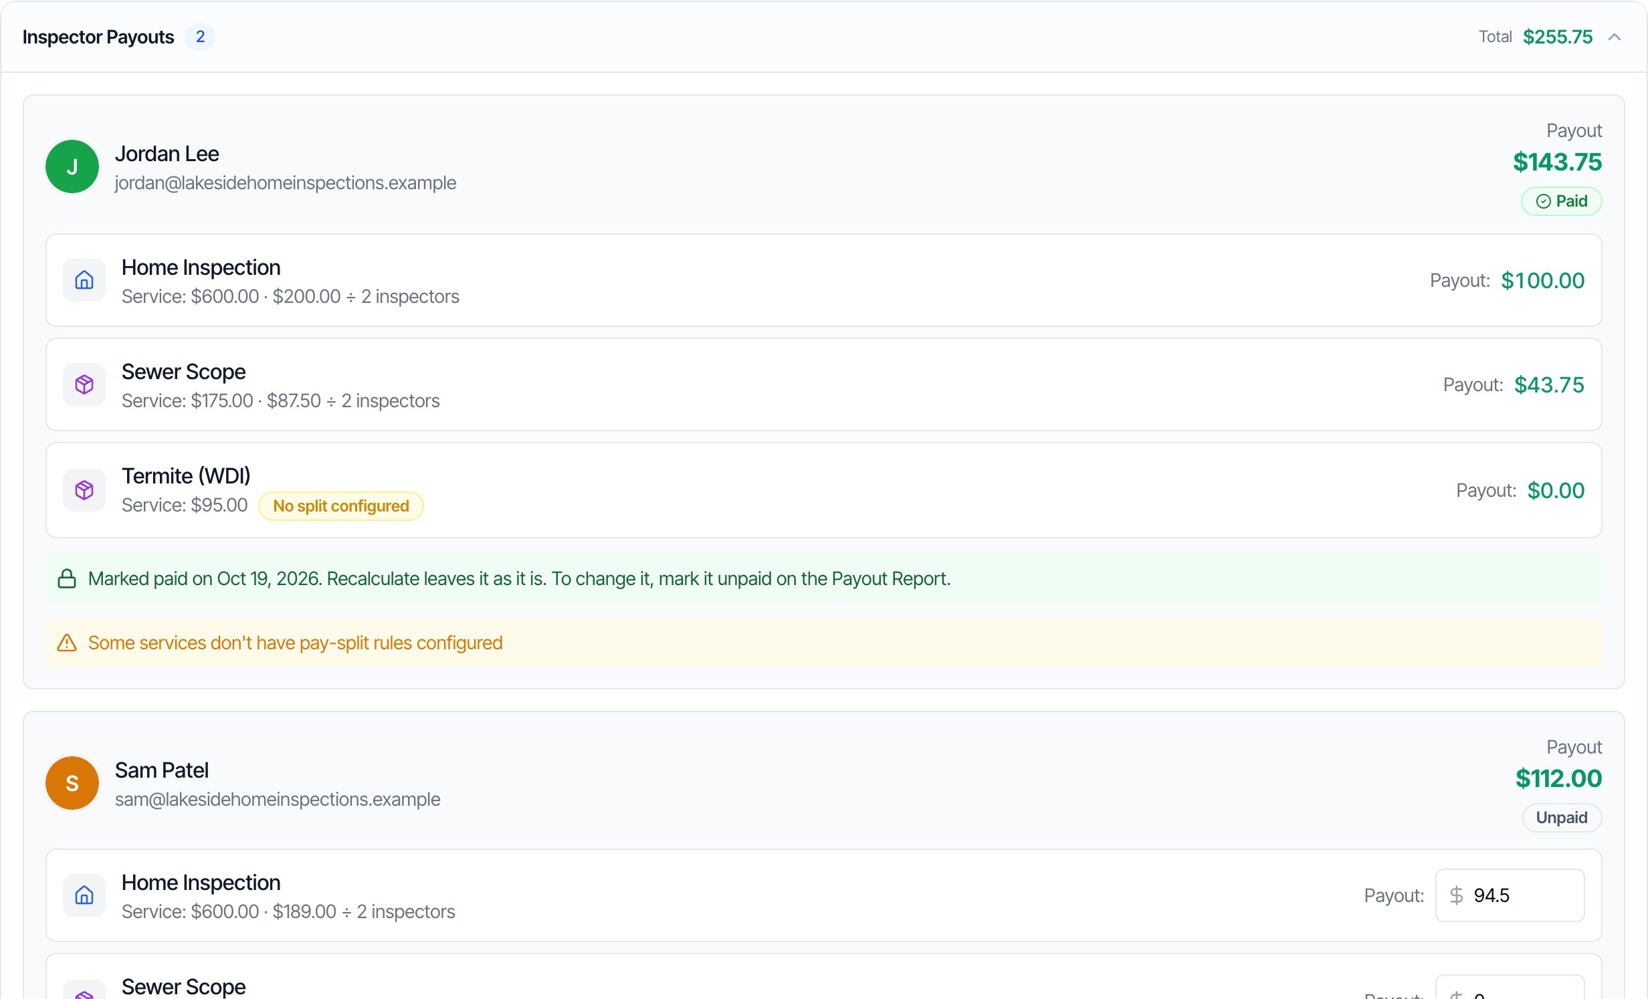Click the lock icon in paid notice

coord(67,578)
